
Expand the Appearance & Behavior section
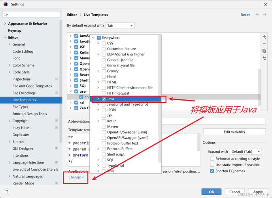point(5,24)
